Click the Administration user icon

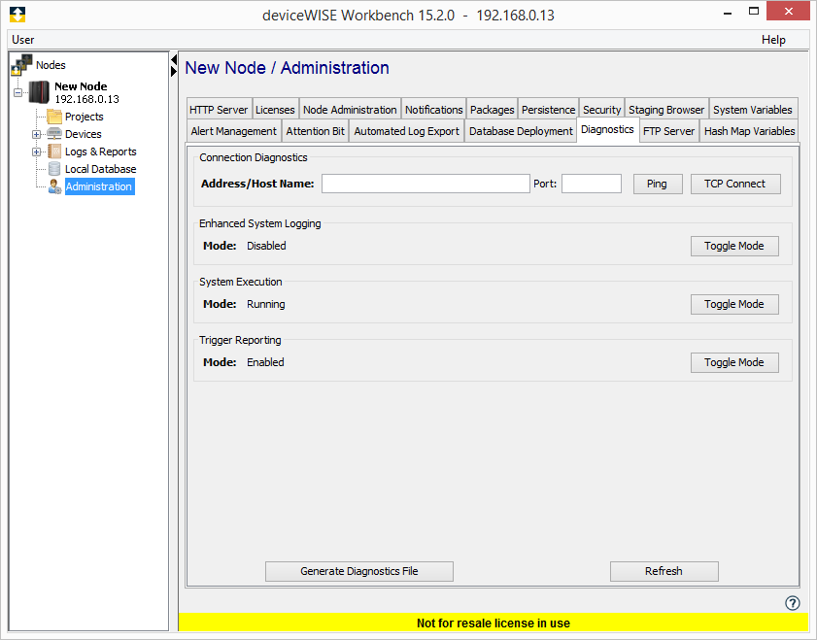(54, 186)
